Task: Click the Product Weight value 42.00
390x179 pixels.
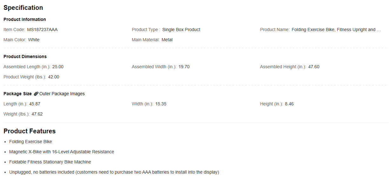Action: [54, 77]
